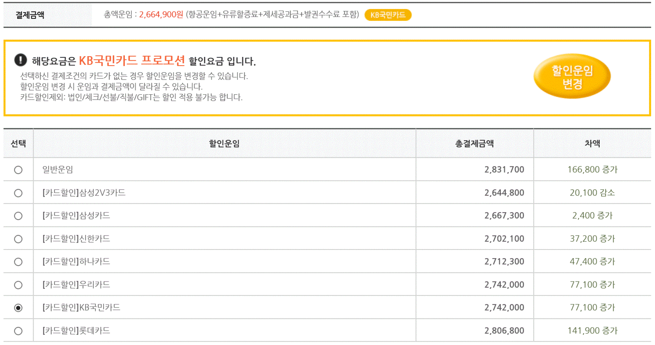655x345 pixels.
Task: Click the exclamation warning icon in notice
Action: pos(20,60)
